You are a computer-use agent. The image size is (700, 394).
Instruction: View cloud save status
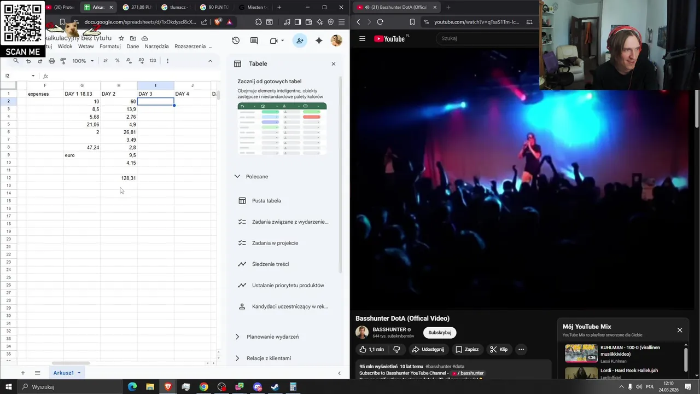coord(144,38)
